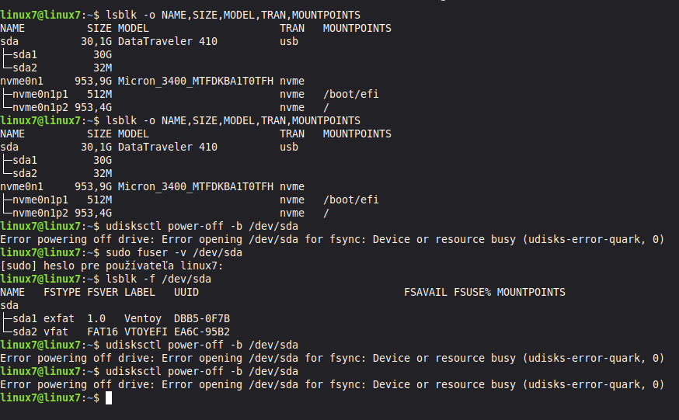Click the "lsblk -f /dev/sda" command text
Image resolution: width=679 pixels, height=420 pixels.
158,279
